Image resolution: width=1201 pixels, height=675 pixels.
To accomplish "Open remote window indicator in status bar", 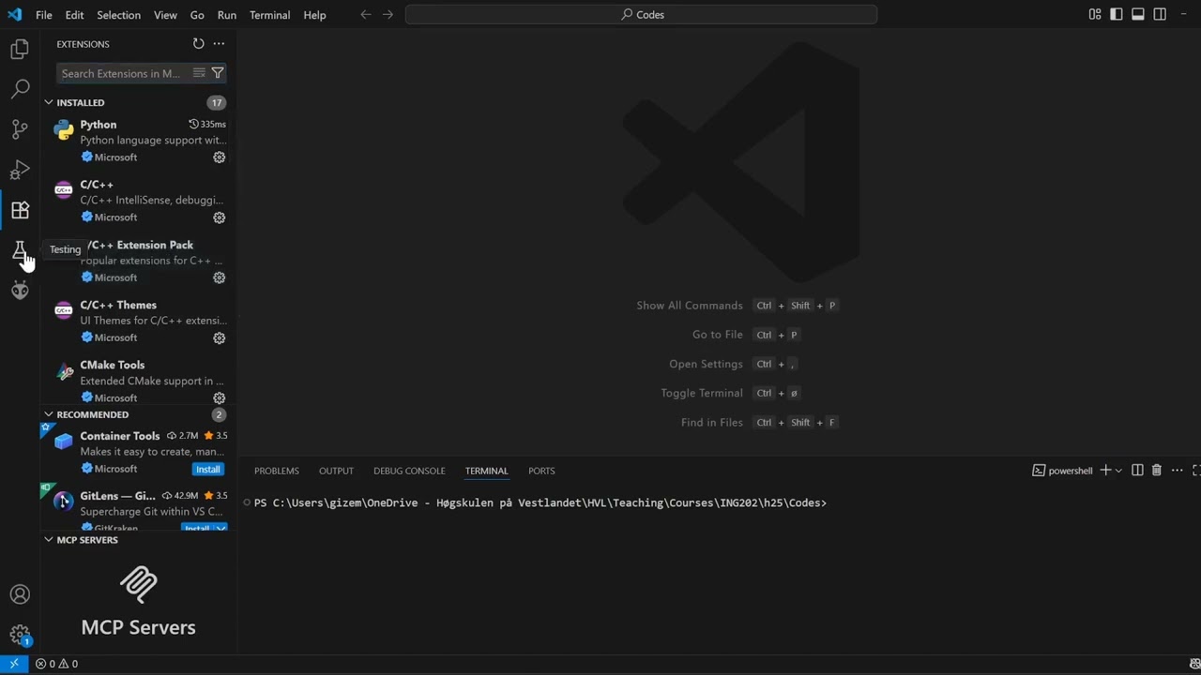I will click(13, 664).
